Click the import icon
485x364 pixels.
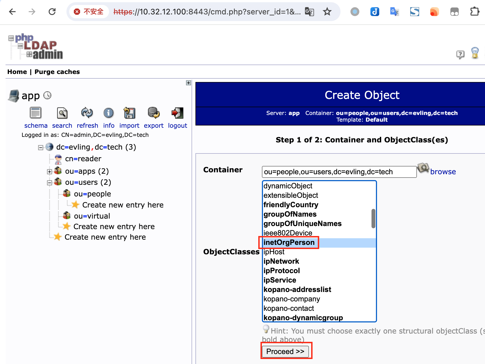click(129, 113)
